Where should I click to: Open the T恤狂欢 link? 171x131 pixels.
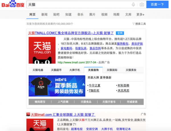tap(94, 91)
